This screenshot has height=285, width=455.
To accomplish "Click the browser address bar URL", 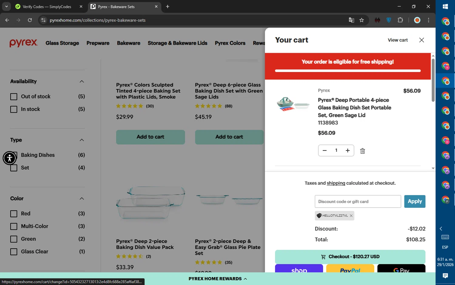I will 98,20.
